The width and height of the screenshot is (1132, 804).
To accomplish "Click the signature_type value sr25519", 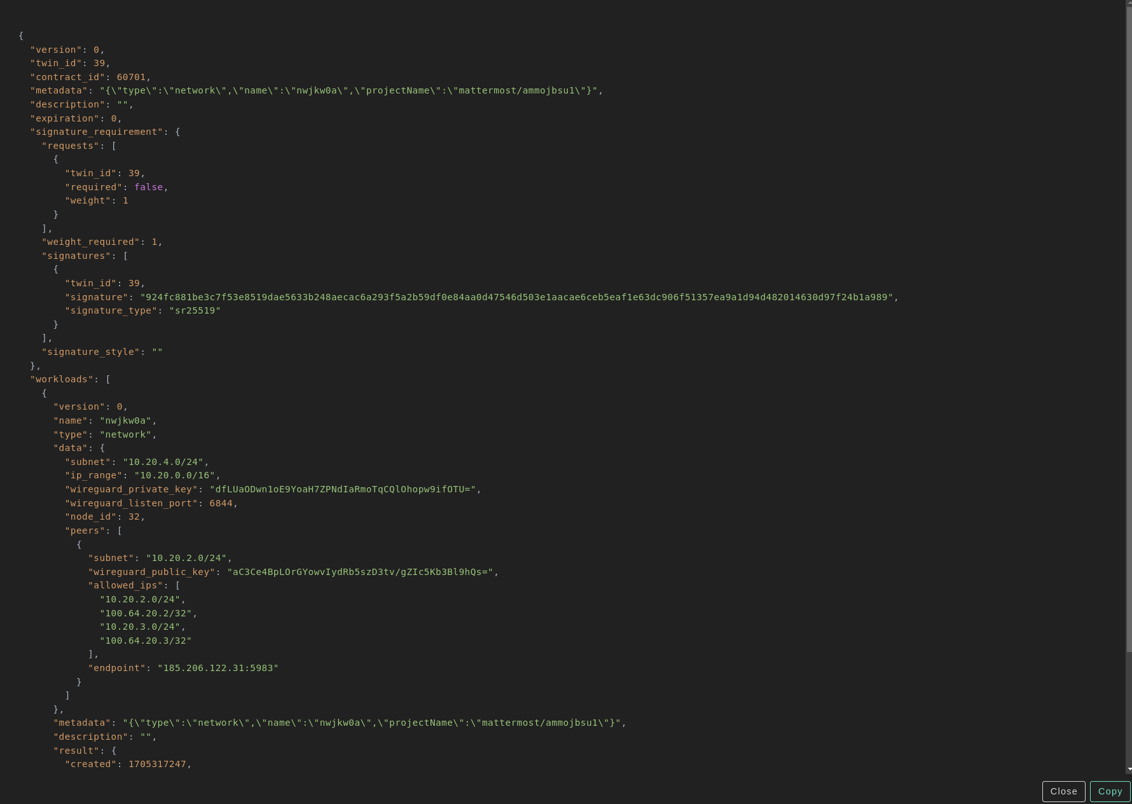I will [x=195, y=310].
